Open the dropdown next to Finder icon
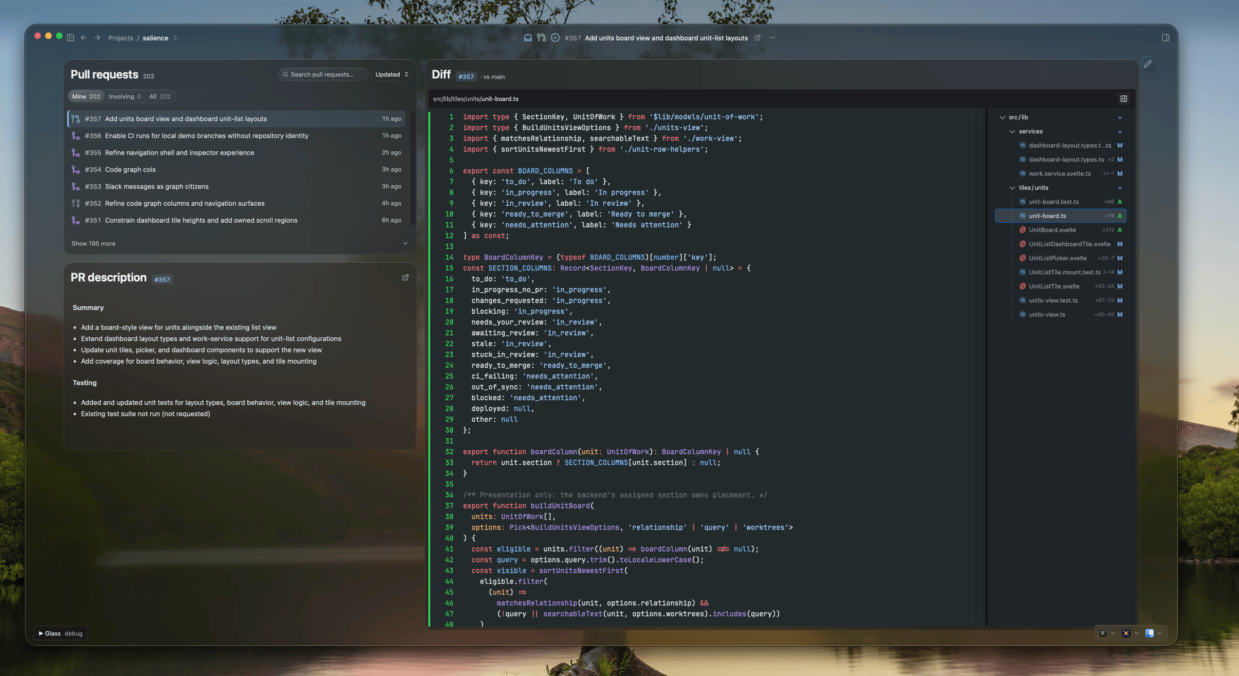 1160,633
